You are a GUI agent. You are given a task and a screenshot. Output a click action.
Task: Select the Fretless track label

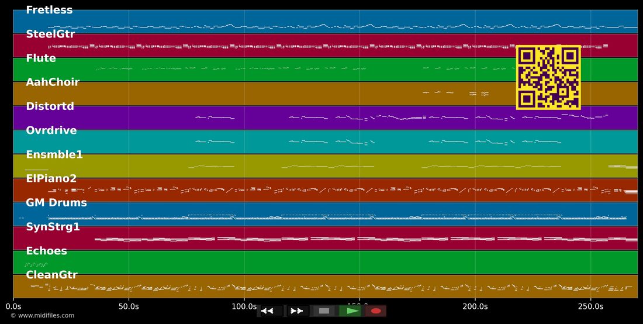click(49, 10)
